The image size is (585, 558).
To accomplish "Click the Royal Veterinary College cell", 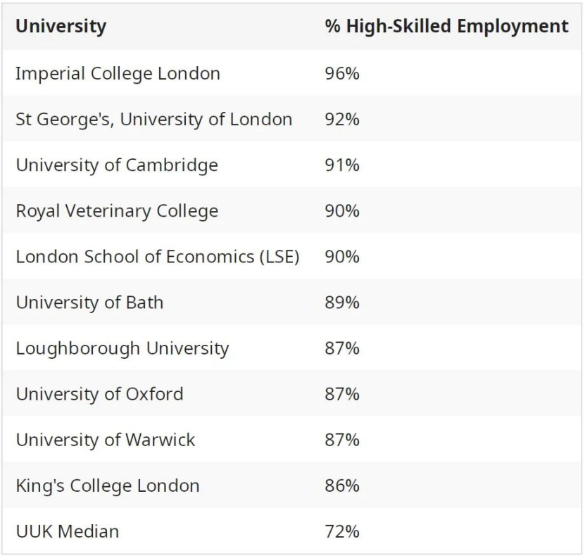I will [x=117, y=210].
